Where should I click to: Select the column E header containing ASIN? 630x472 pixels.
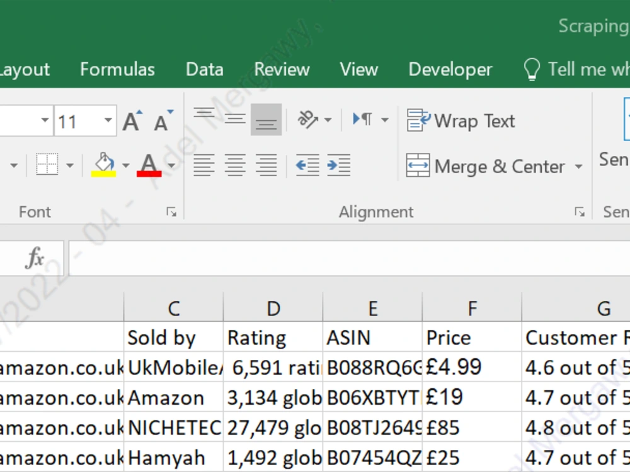click(x=372, y=308)
